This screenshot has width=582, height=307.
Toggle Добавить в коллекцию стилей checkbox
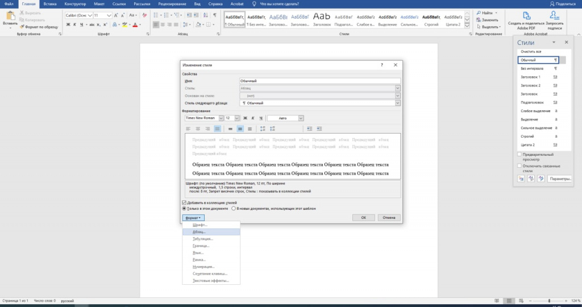point(184,203)
